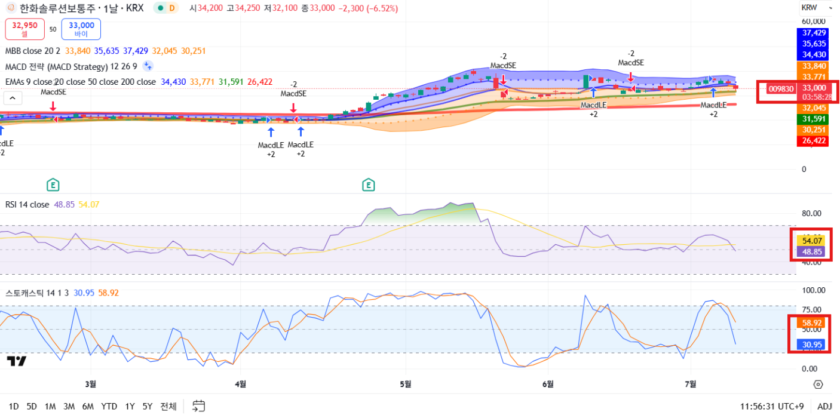Click the change value −2,300 (−6.52%)

tap(368, 8)
